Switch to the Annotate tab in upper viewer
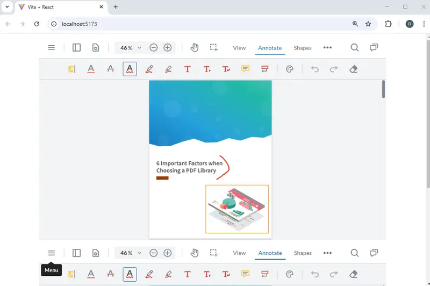Viewport: 430px width, 286px height. coord(270,48)
